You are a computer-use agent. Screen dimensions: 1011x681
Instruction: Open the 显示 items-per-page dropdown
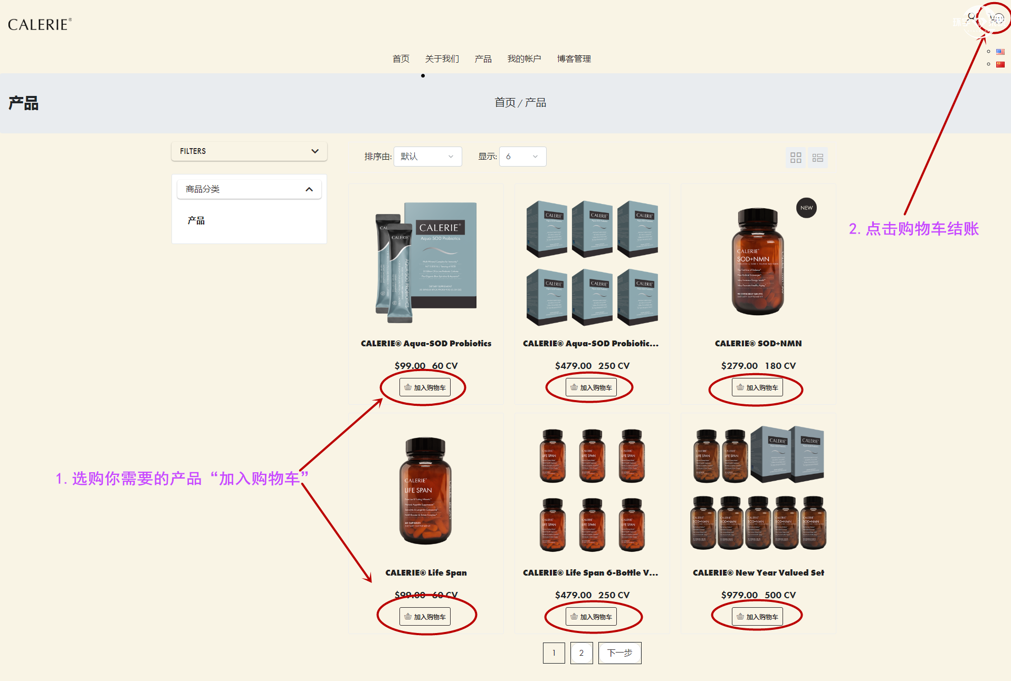click(522, 157)
